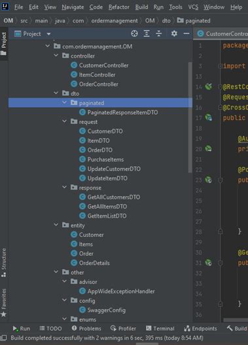
Task: Open the TODO tool window
Action: point(50,329)
